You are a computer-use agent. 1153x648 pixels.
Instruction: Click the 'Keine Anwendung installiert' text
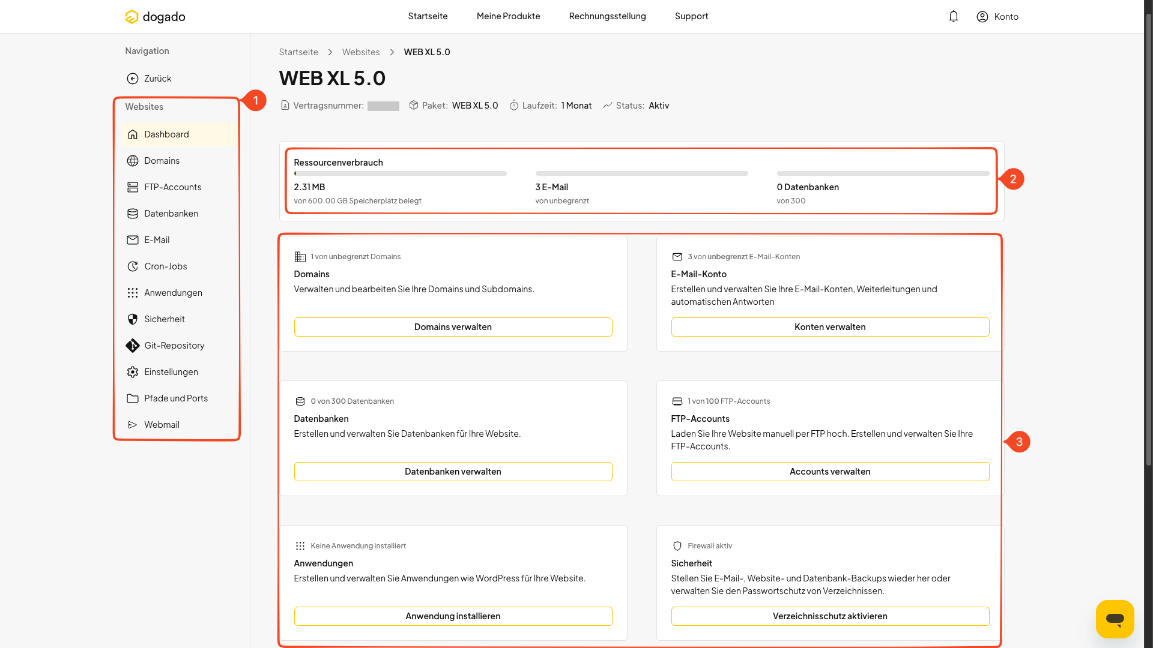[x=358, y=546]
